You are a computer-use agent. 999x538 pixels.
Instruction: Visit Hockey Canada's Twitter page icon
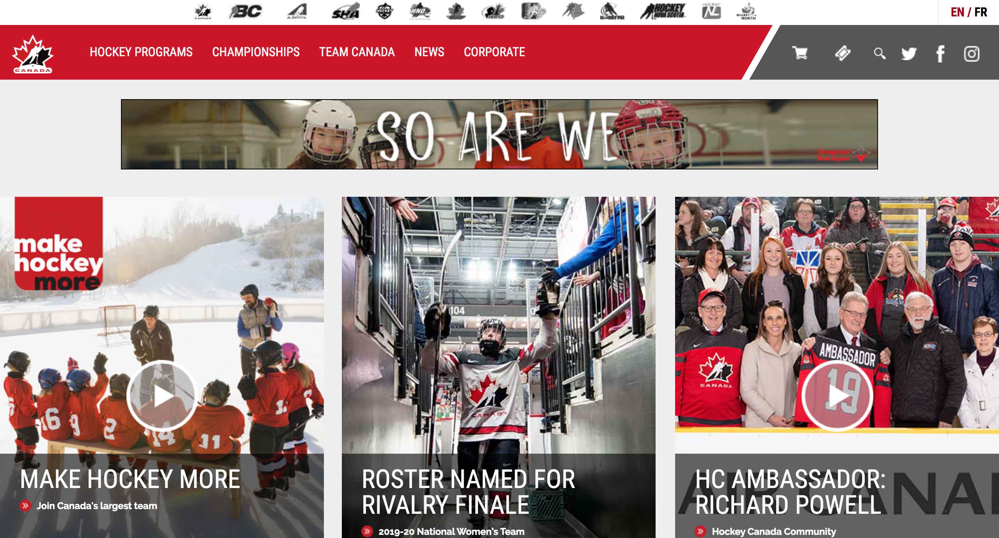[x=909, y=53]
